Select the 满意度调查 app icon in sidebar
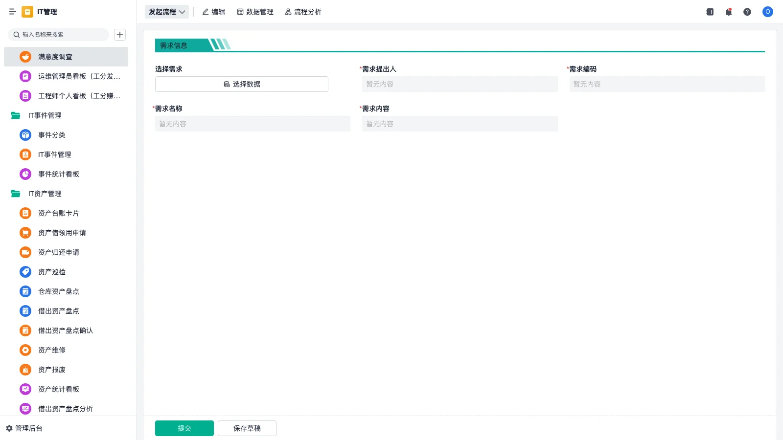The width and height of the screenshot is (783, 440). pyautogui.click(x=25, y=56)
